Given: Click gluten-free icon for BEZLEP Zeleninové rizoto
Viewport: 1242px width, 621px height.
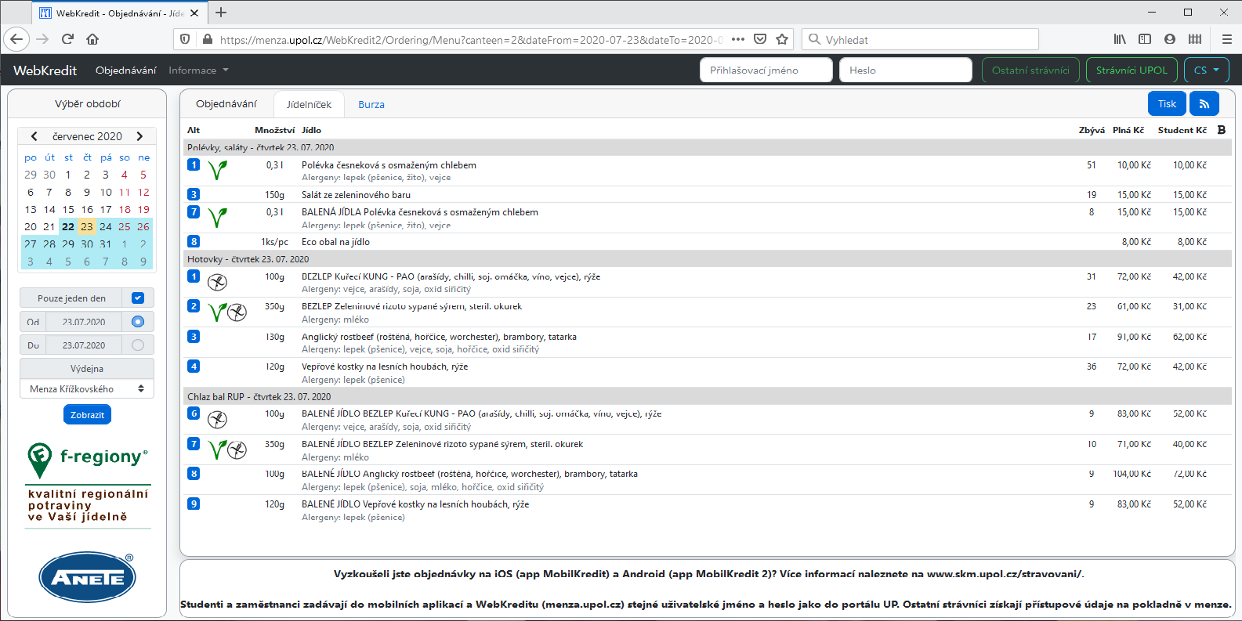Looking at the screenshot, I should (x=237, y=312).
